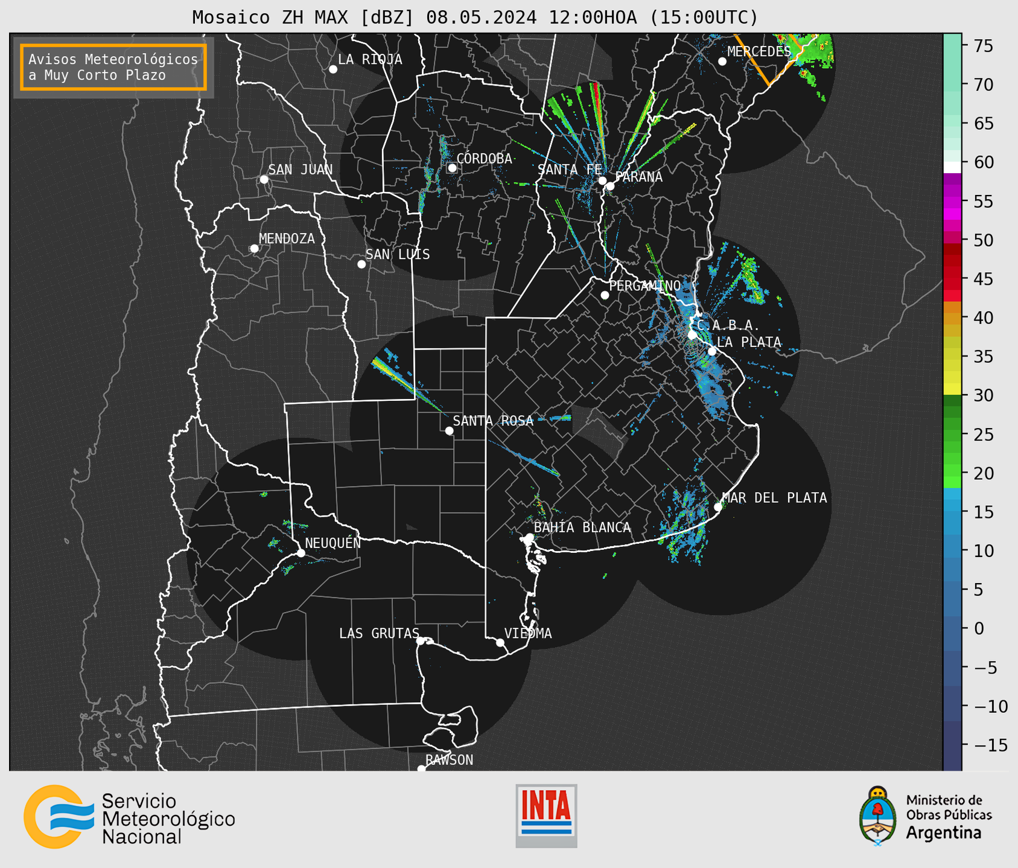The width and height of the screenshot is (1018, 868).
Task: Click the Servicio Meteorológico Nacional logo
Action: (129, 817)
